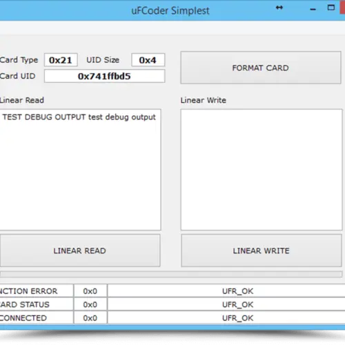Screen dimensions: 345x345
Task: Click the LINEAR WRITE button
Action: point(262,250)
